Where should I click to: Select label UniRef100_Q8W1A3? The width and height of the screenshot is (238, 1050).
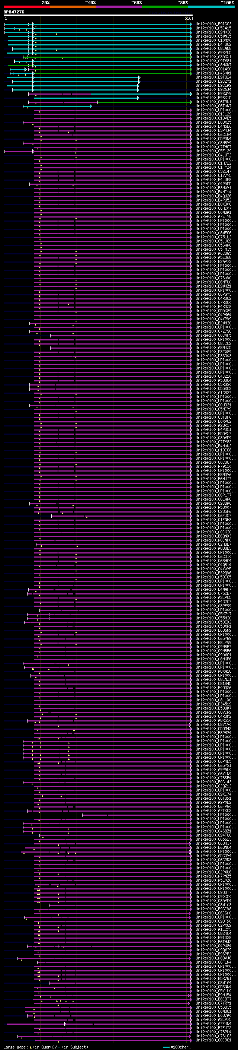coord(213,905)
